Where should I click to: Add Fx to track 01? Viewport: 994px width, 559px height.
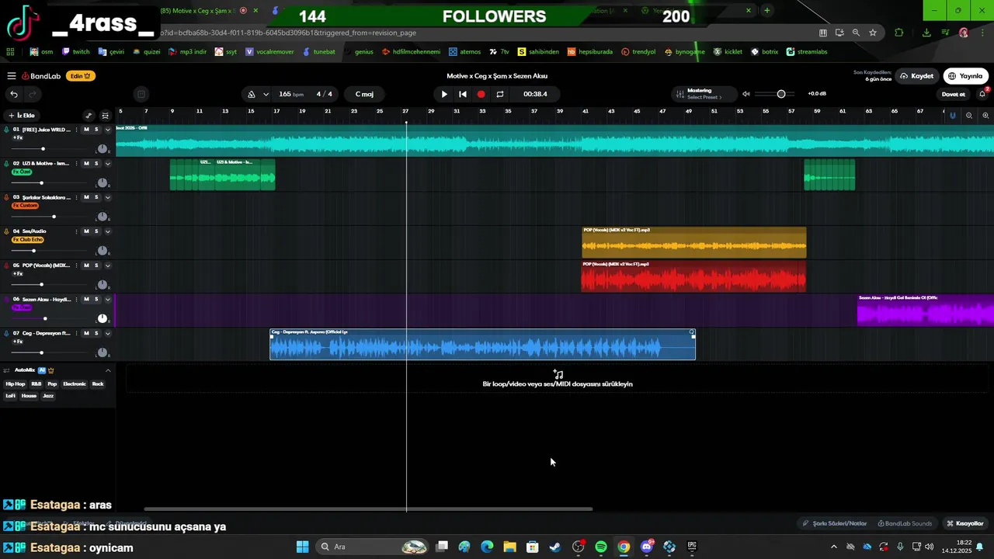coord(18,138)
